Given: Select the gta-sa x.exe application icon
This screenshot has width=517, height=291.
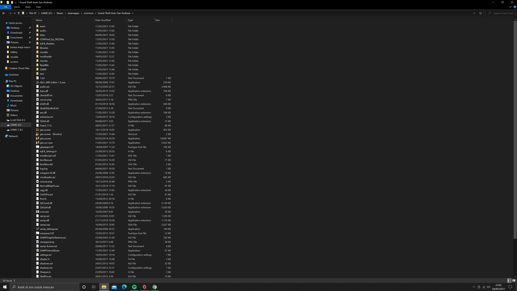Looking at the screenshot, I should 38,143.
